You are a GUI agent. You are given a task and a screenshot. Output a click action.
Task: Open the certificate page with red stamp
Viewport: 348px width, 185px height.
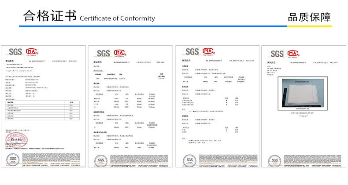point(43,106)
